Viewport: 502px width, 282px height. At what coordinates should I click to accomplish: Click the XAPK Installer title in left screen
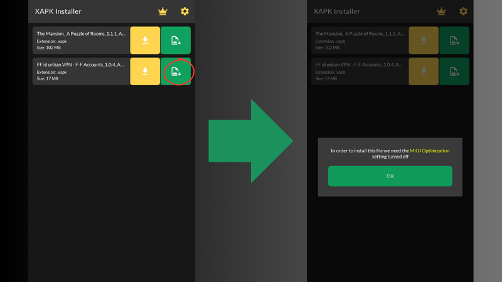(58, 11)
